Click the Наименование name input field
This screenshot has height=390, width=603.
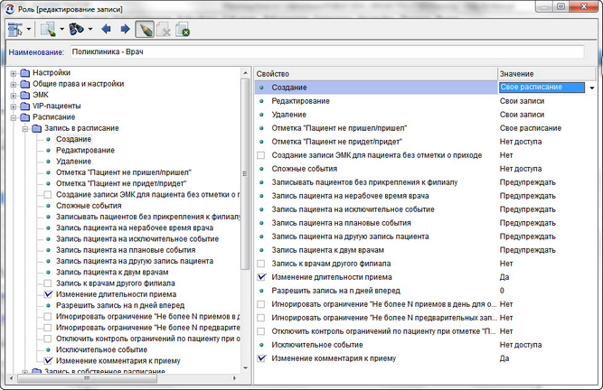[327, 51]
